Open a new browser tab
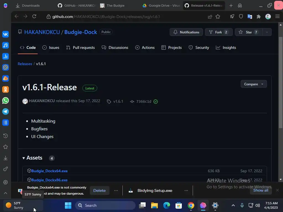Image resolution: width=283 pixels, height=212 pixels. coord(231,6)
